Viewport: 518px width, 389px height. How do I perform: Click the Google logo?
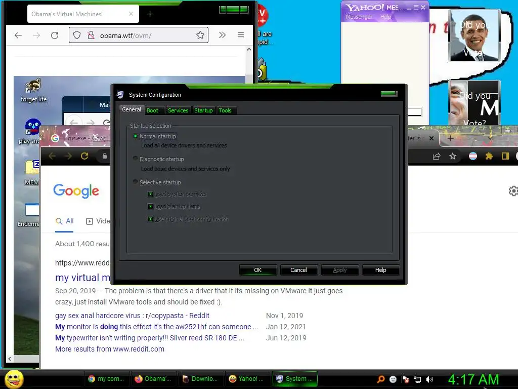[x=76, y=191]
